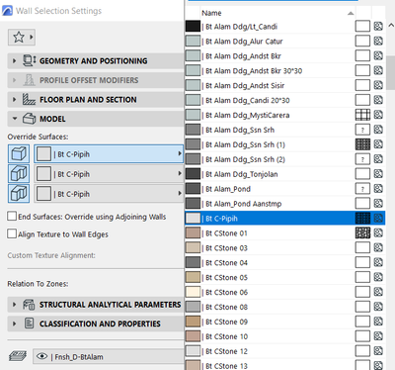Open third Bt C-Pipih surface dropdown

click(109, 194)
